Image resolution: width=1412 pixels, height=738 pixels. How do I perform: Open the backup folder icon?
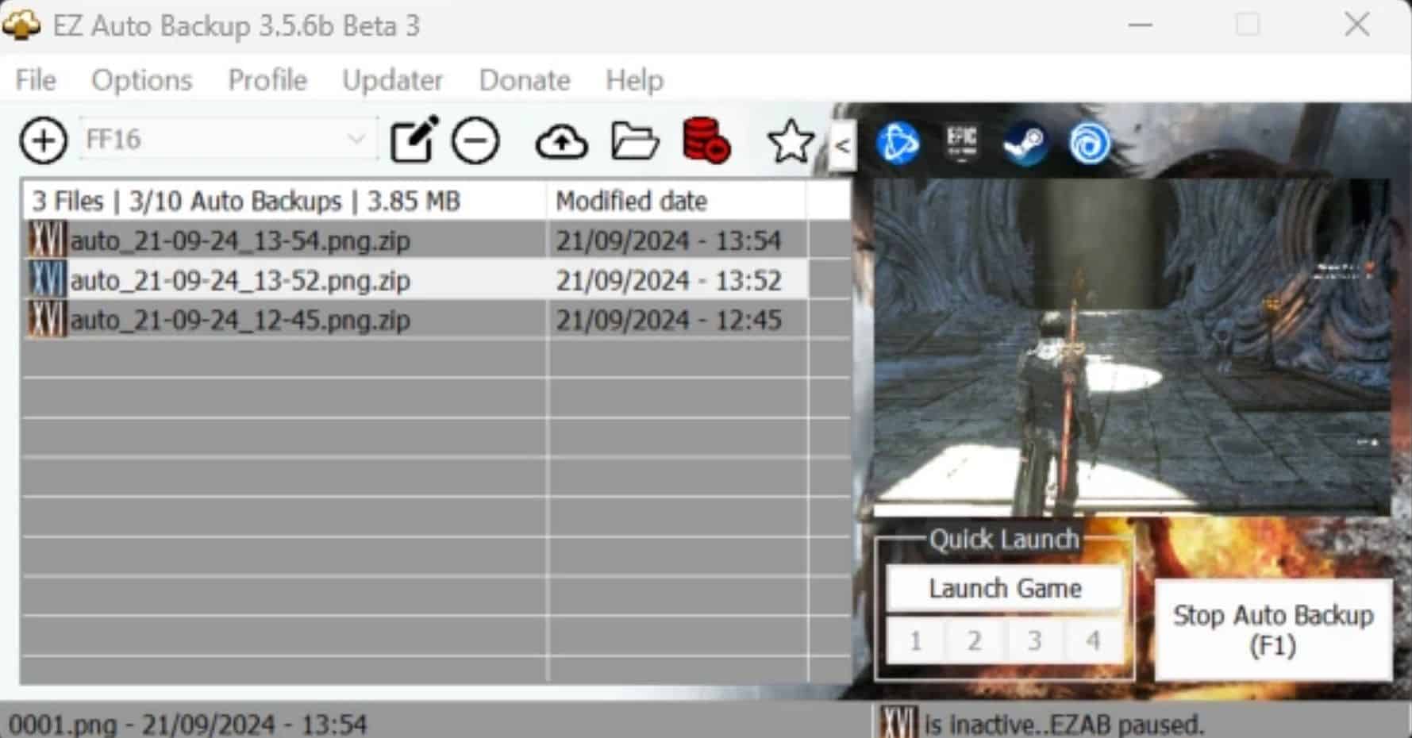pyautogui.click(x=635, y=141)
